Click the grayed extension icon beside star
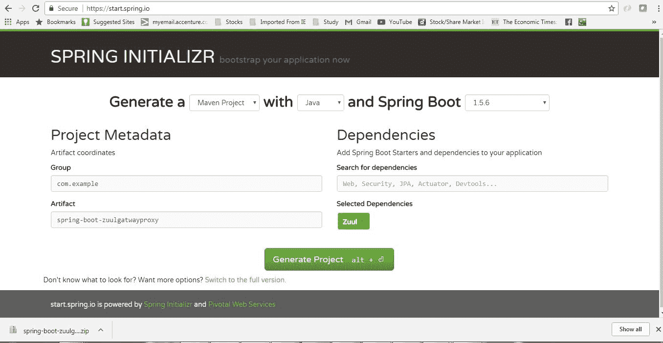This screenshot has width=663, height=343. 627,8
